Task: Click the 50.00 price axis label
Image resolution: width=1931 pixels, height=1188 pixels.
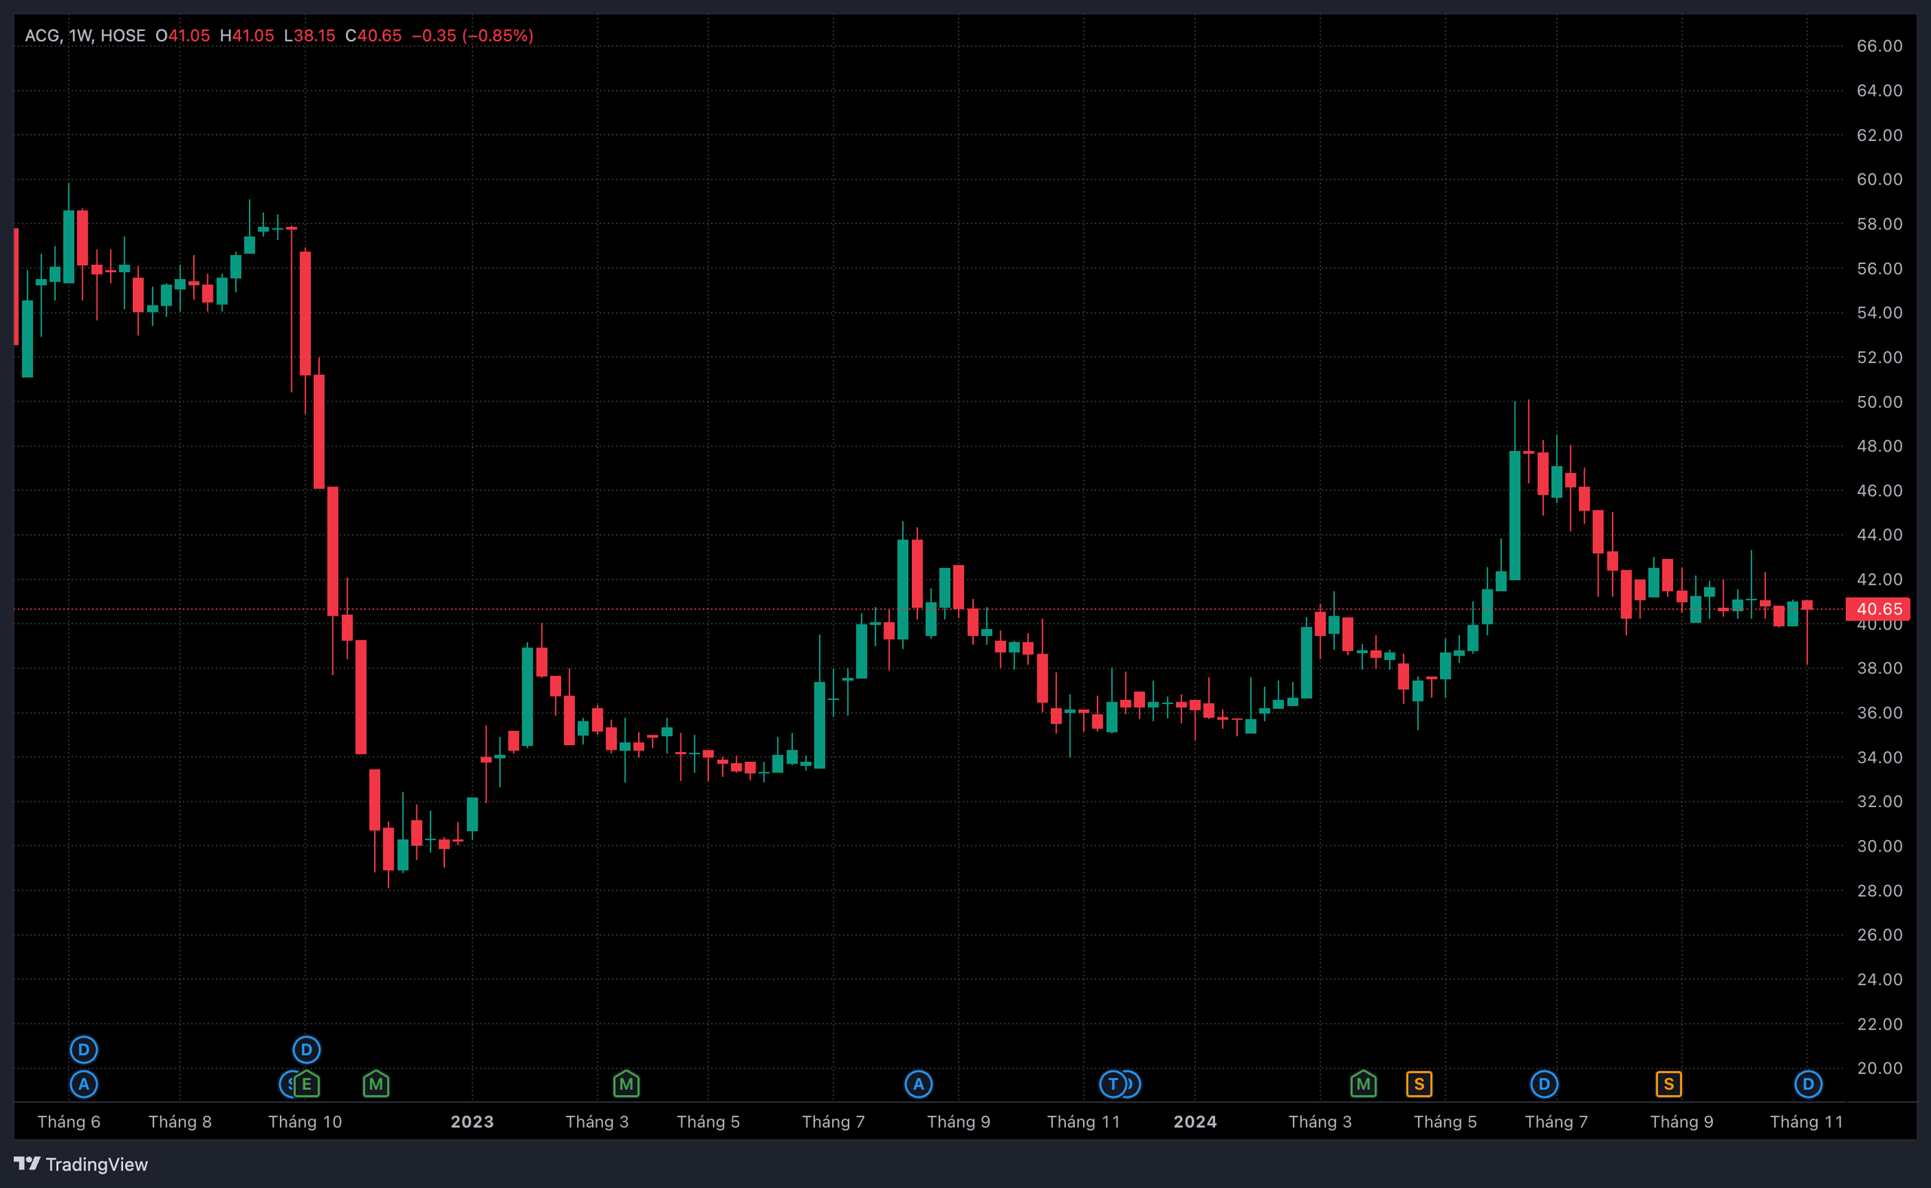Action: pos(1879,401)
